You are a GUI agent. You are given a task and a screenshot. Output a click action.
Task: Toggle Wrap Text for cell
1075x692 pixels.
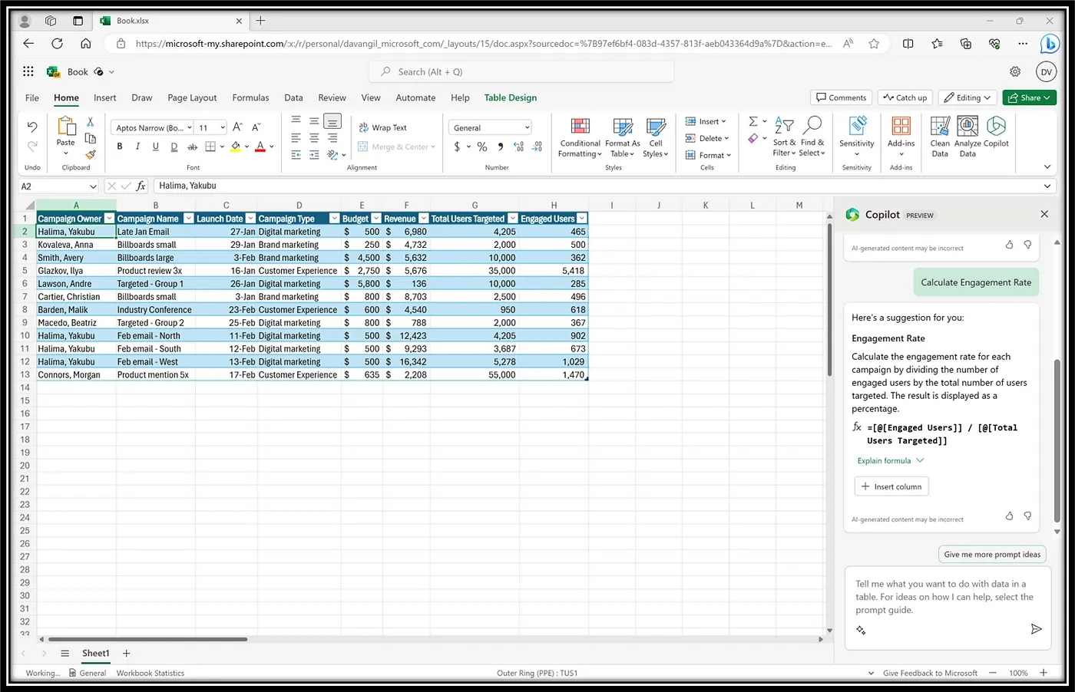(x=382, y=127)
